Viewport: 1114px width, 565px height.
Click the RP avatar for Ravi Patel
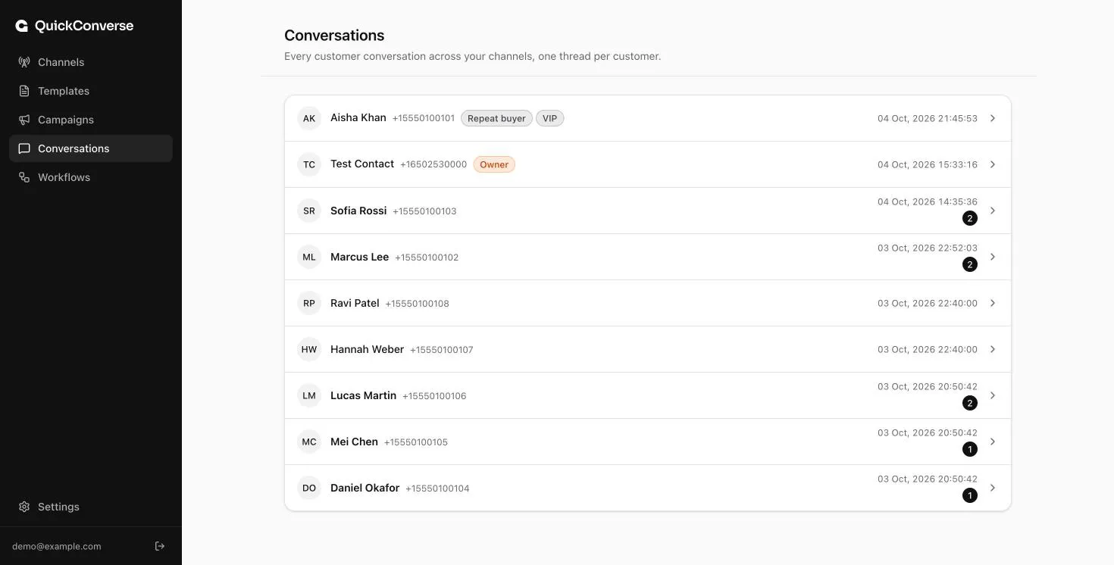point(309,303)
